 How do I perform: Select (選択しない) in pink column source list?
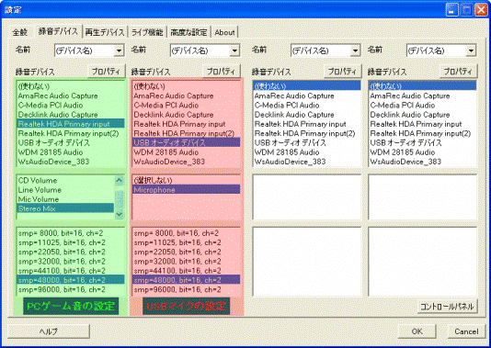click(x=187, y=180)
